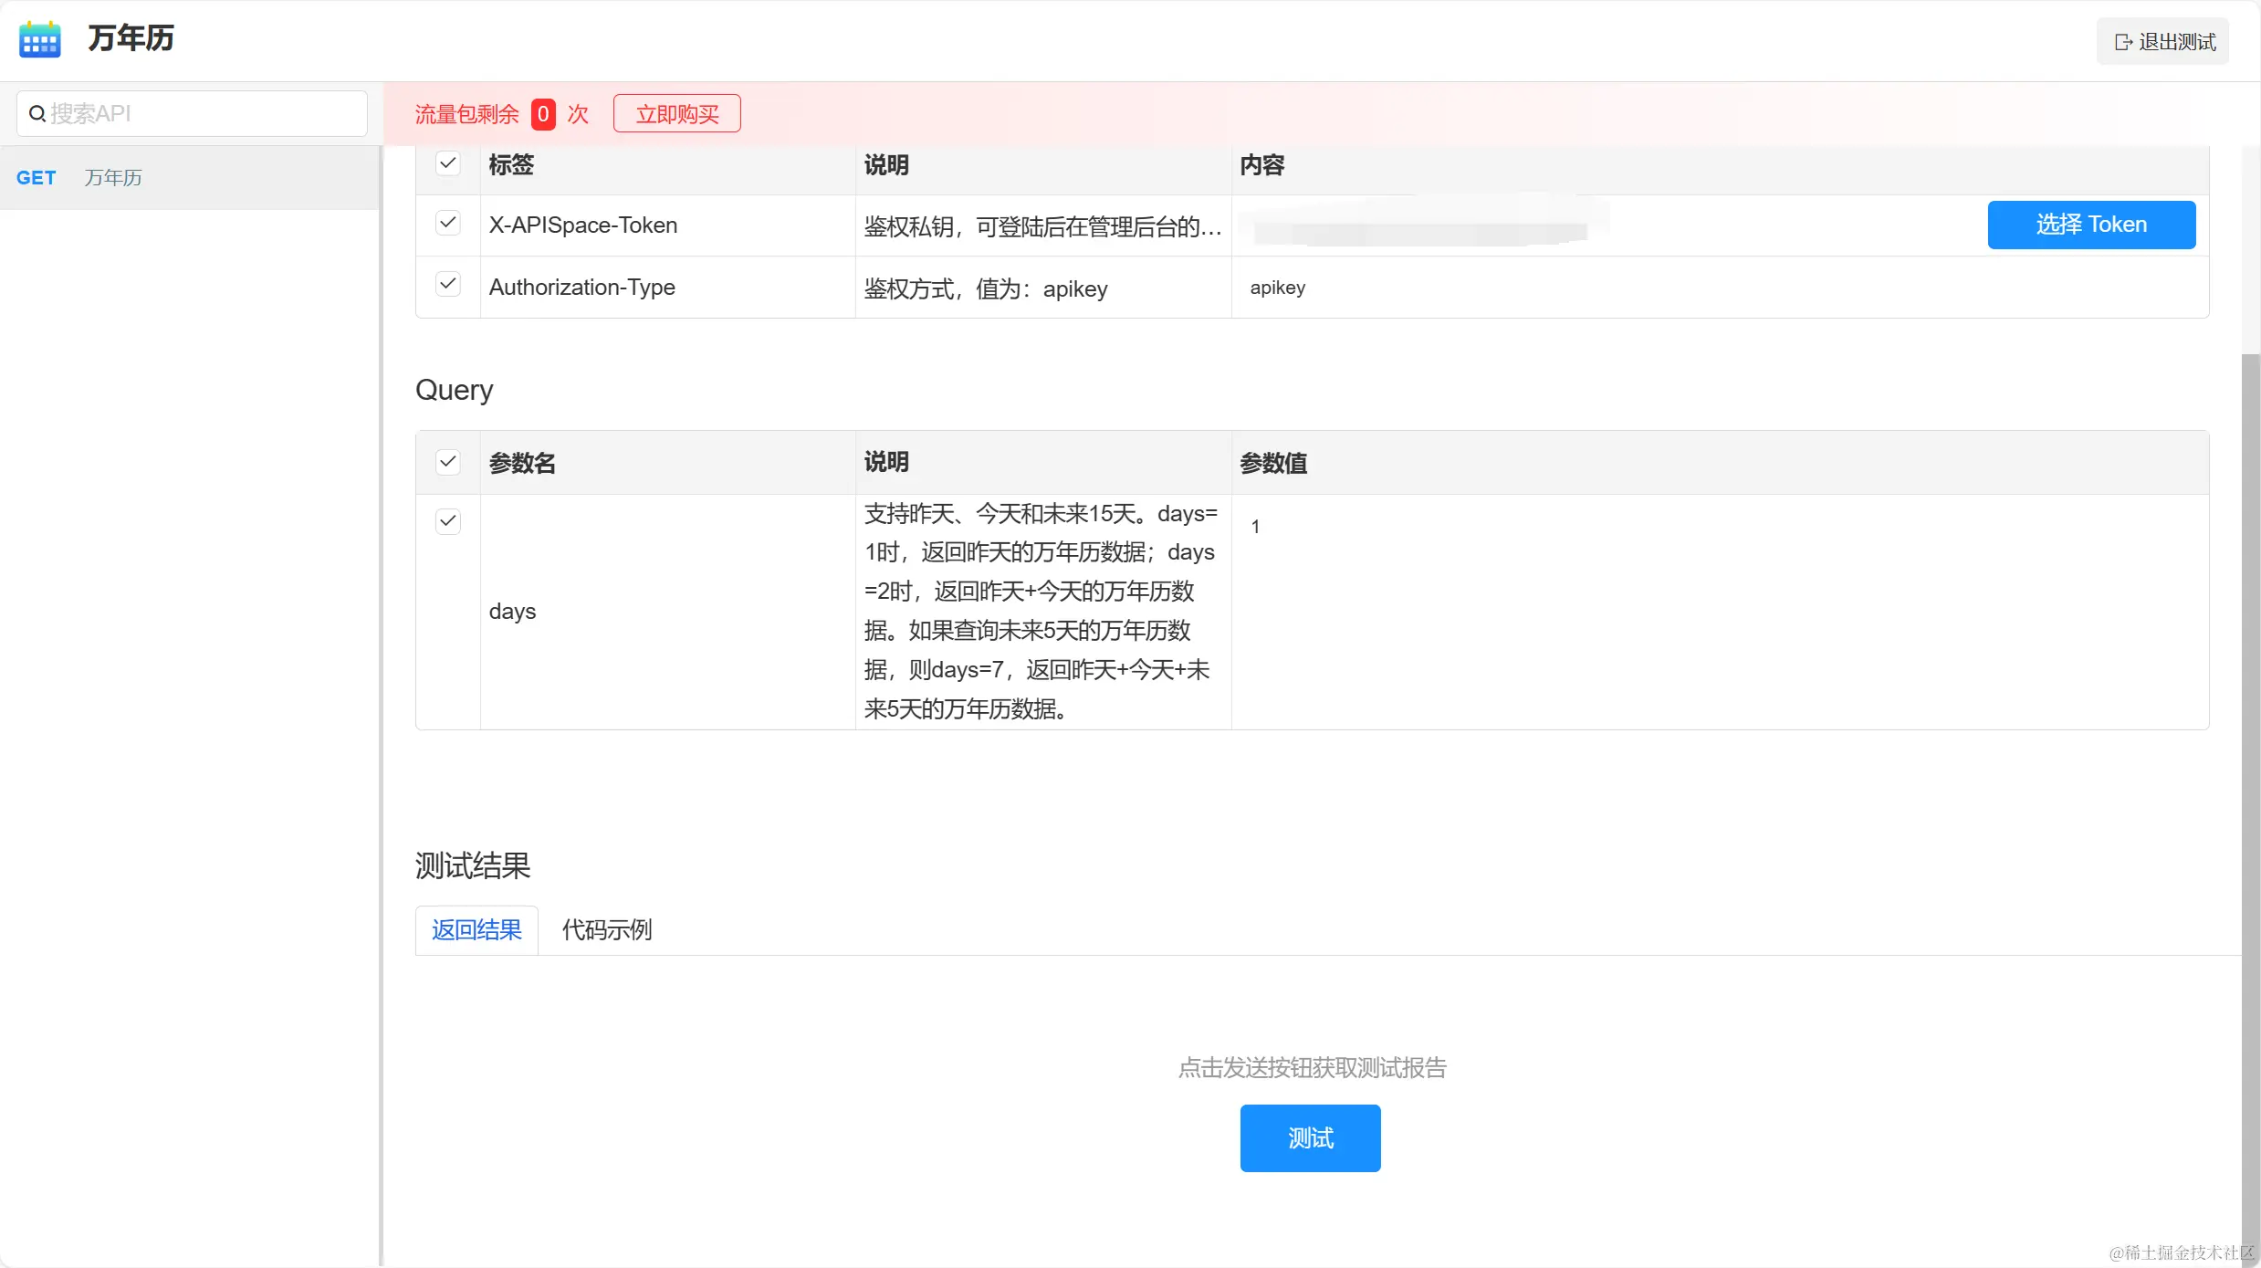Open the 代码示例 tab
Image resolution: width=2261 pixels, height=1268 pixels.
[607, 930]
